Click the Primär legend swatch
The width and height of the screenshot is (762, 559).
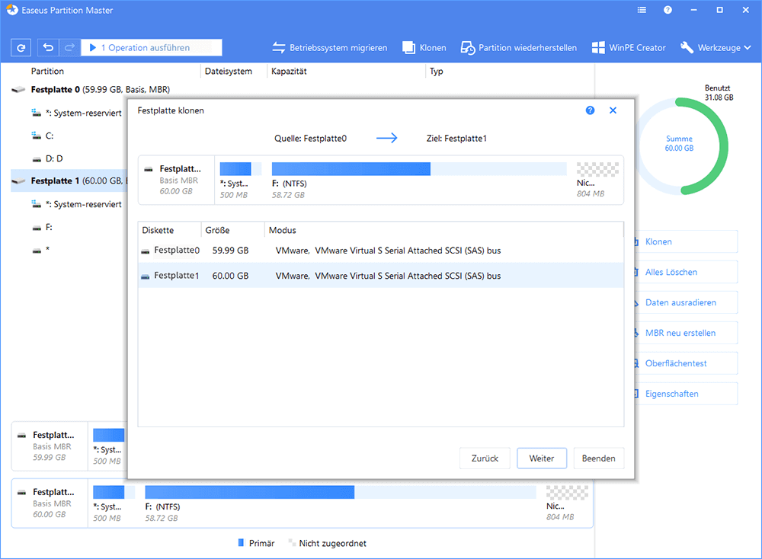[x=241, y=543]
